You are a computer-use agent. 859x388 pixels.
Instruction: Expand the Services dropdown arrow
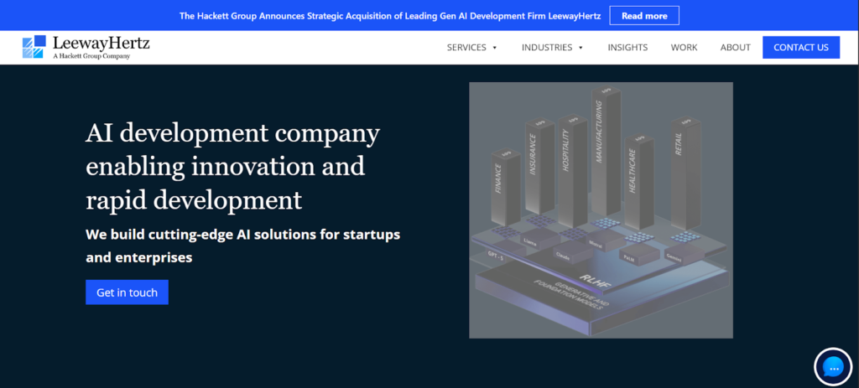tap(495, 48)
